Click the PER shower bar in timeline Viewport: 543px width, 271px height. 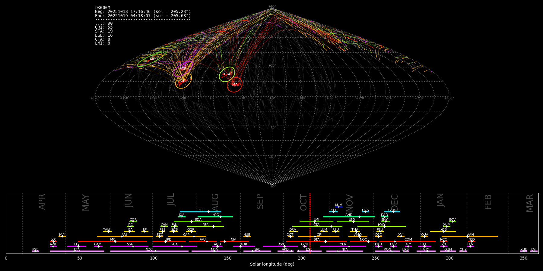[x=205, y=226]
